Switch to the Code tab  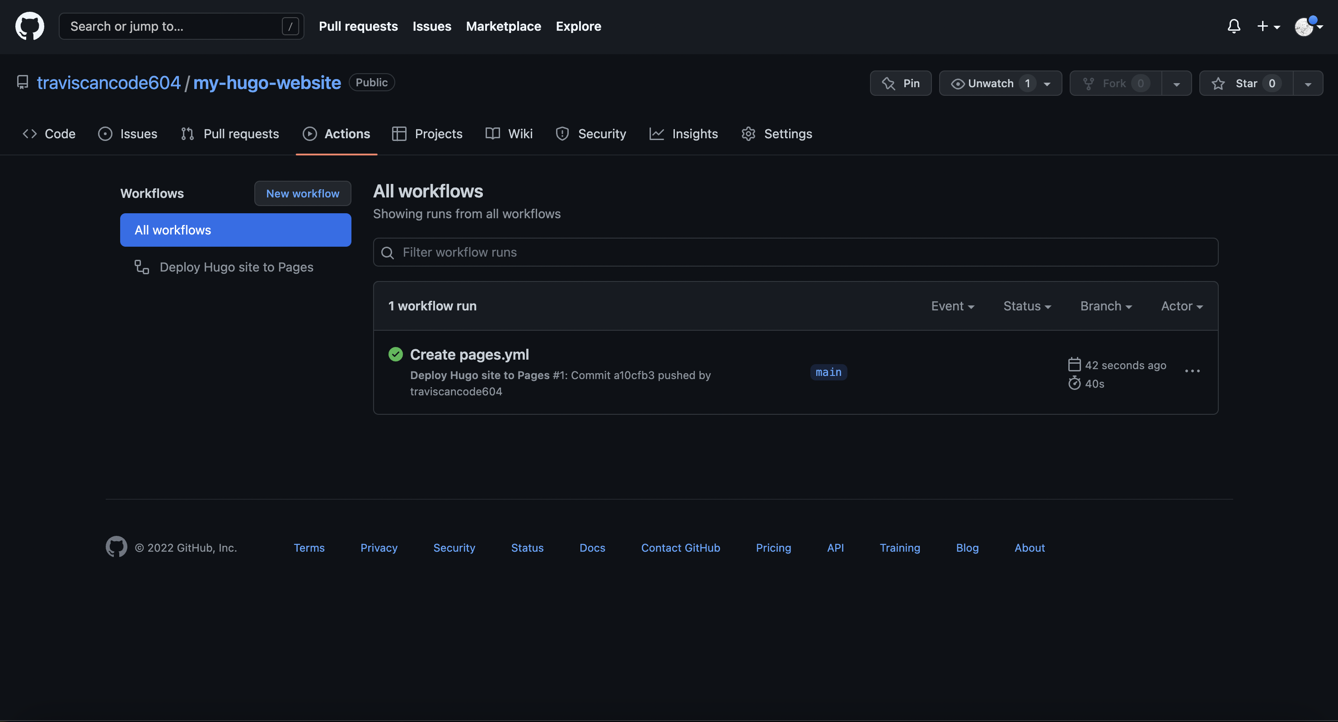click(x=49, y=133)
